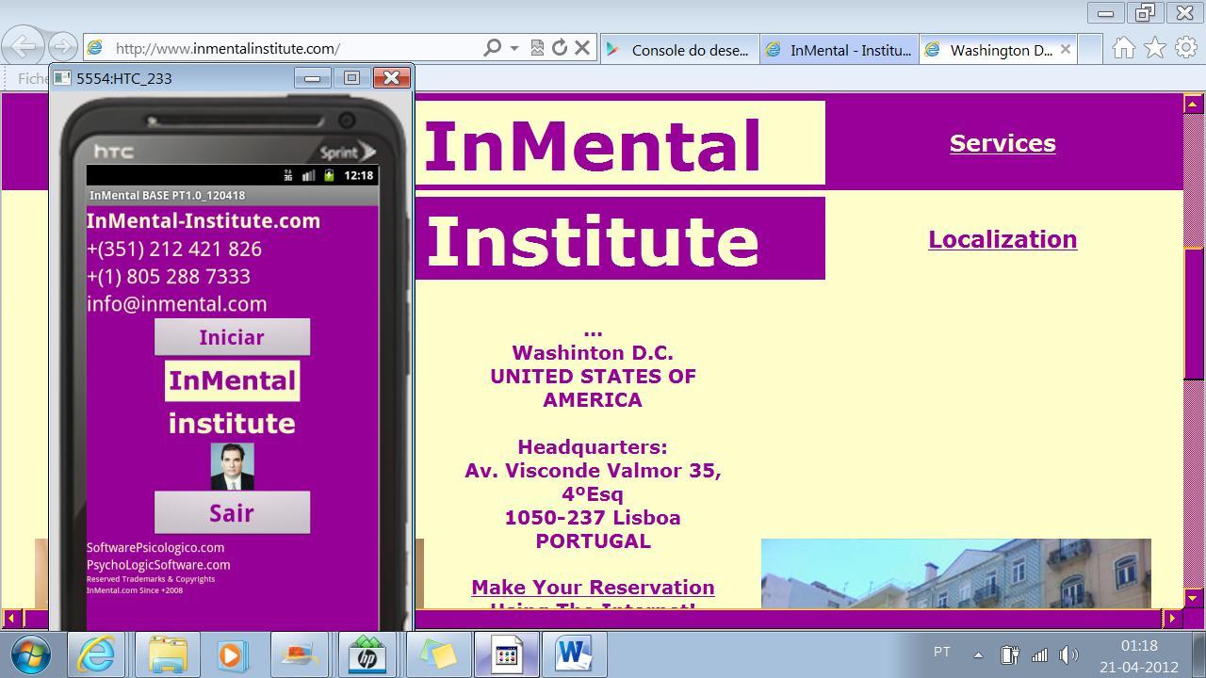This screenshot has height=678, width=1206.
Task: Click the browser Forward arrow button
Action: (x=62, y=46)
